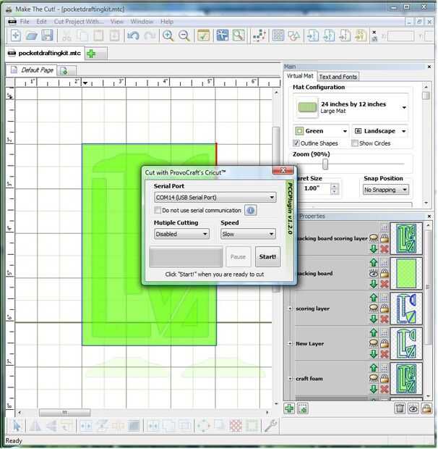Open the wrench settings tool

[x=270, y=426]
